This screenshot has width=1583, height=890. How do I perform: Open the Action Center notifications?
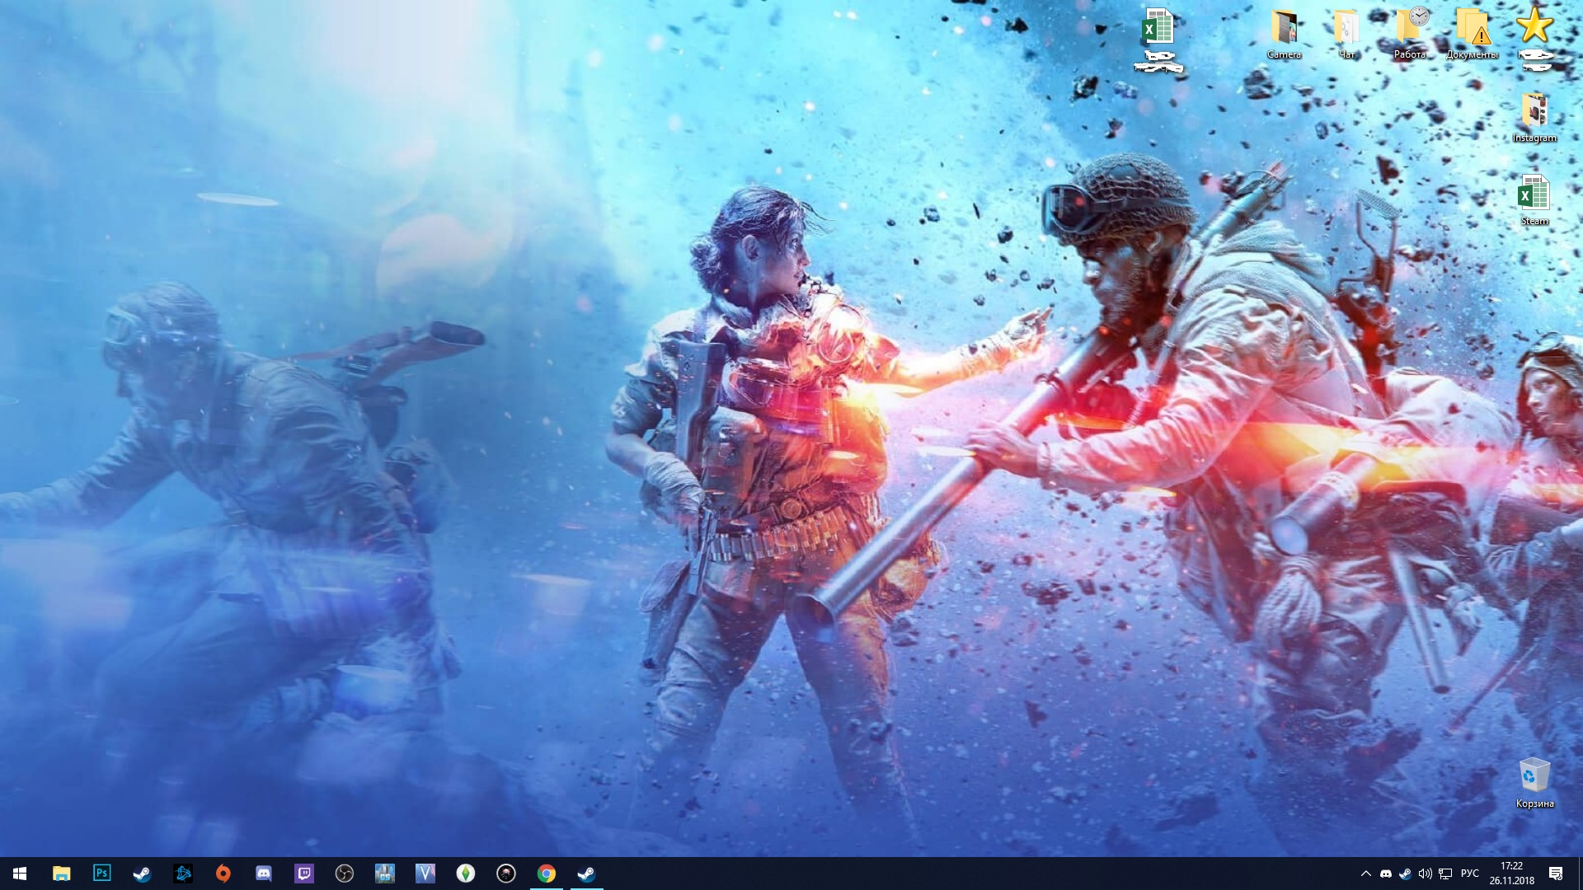(x=1555, y=874)
